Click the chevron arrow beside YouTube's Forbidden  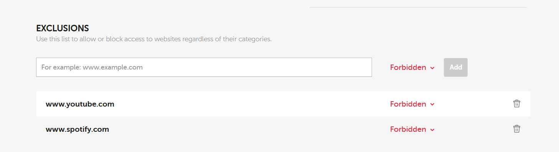pyautogui.click(x=432, y=104)
